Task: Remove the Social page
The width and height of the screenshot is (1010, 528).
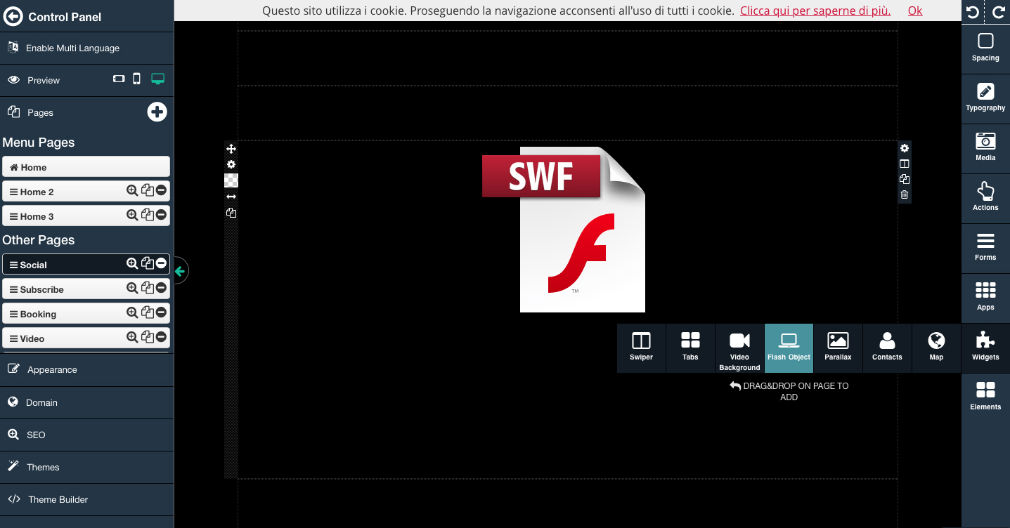Action: click(x=161, y=263)
